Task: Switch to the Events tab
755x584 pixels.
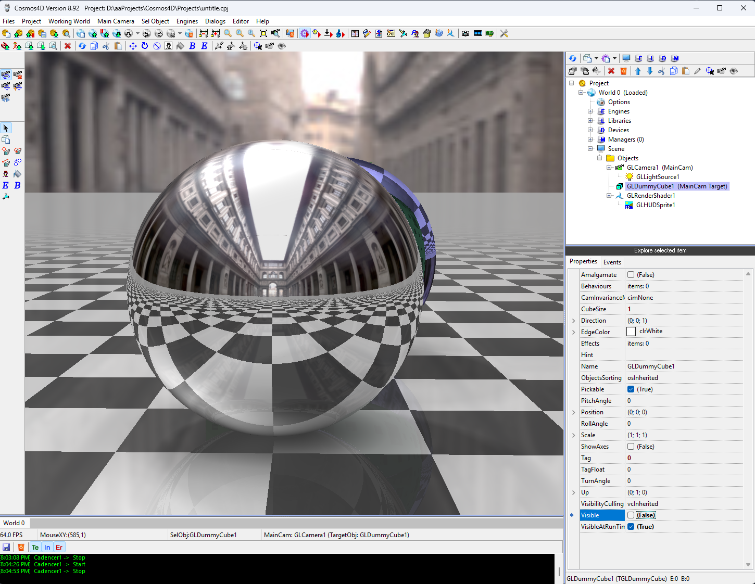Action: coord(612,262)
